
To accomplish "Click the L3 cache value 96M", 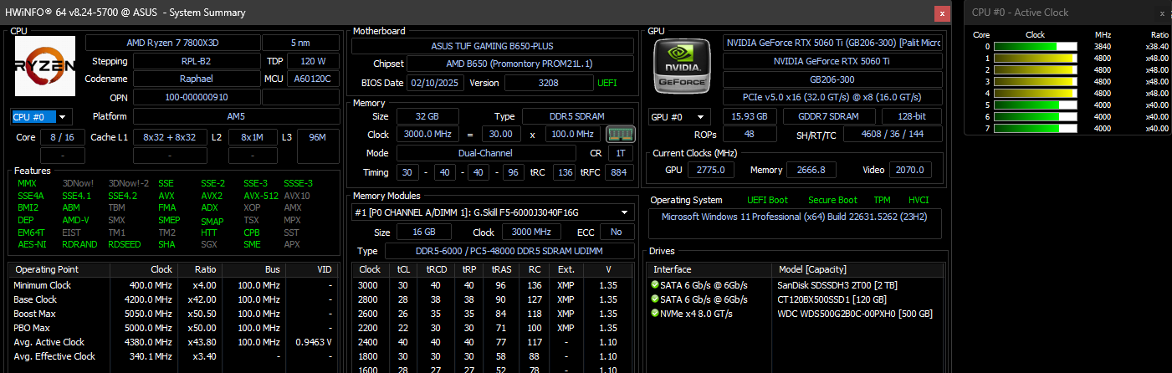I will point(318,137).
